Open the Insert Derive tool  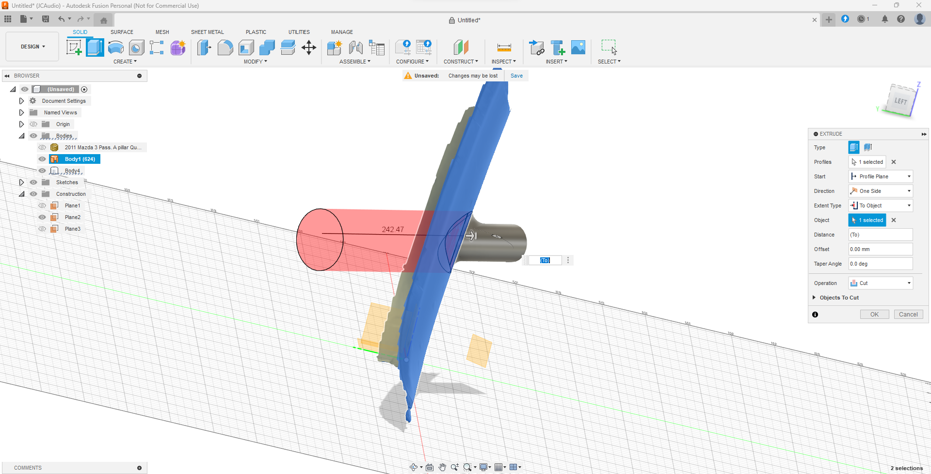(x=537, y=47)
